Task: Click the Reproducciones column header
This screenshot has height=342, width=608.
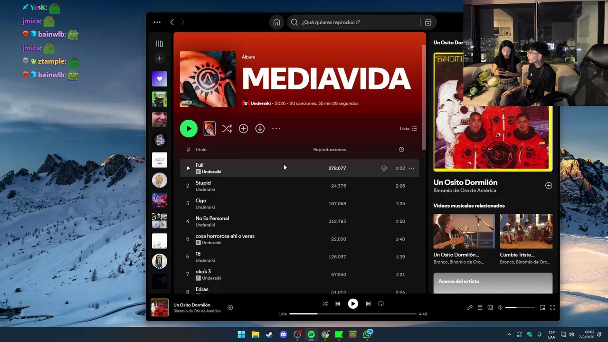Action: click(330, 150)
